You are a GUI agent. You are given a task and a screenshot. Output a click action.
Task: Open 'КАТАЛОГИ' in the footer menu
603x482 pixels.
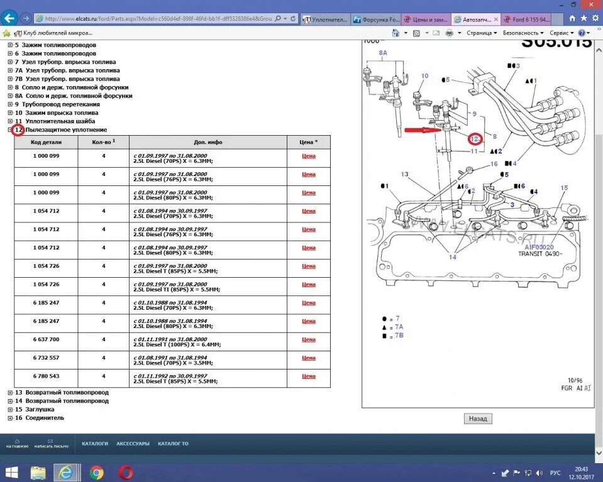click(x=94, y=444)
